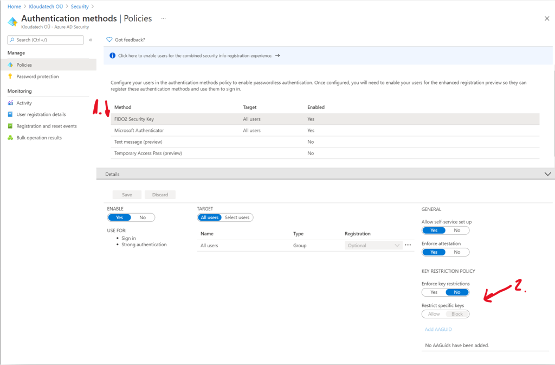Click the Search (Ctrl+/) input field
555x365 pixels.
pos(46,40)
